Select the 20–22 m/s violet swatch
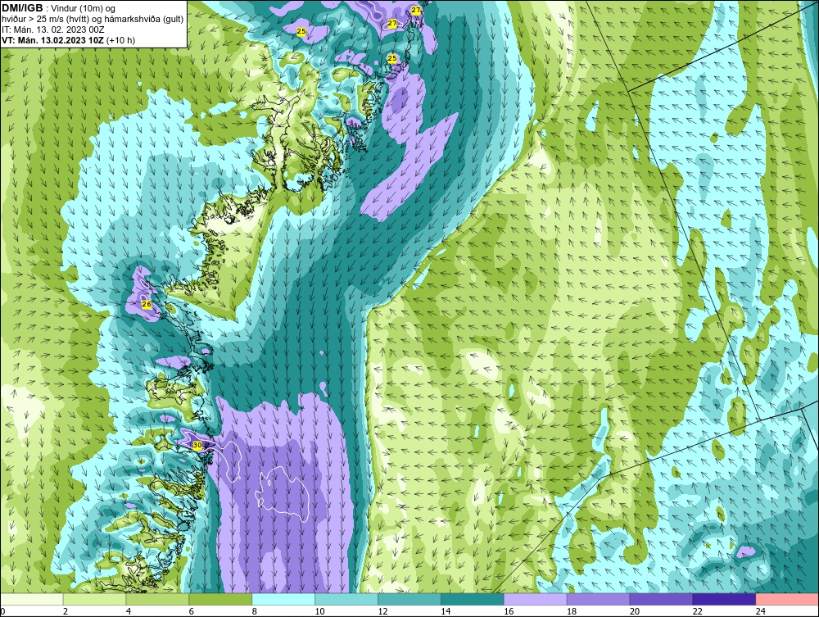819x617 pixels. [661, 599]
